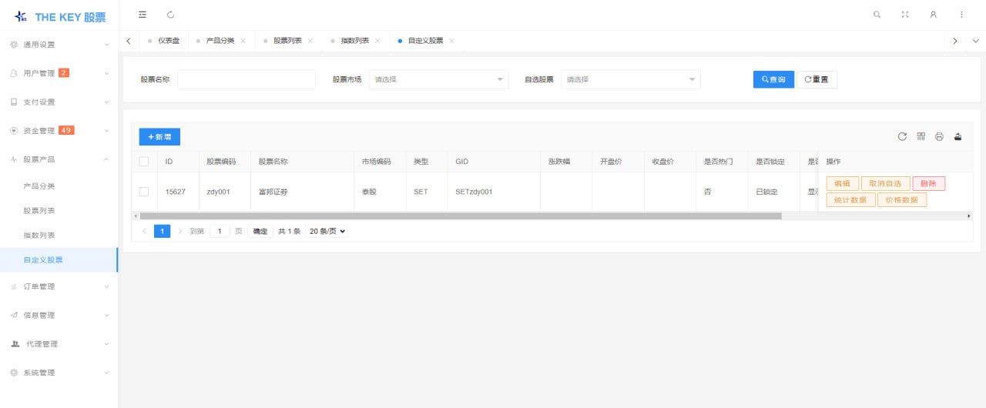The image size is (986, 408).
Task: Click the red 删除 button
Action: [x=928, y=184]
